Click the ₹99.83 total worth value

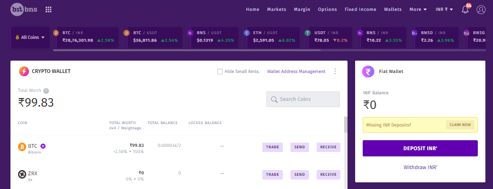(x=36, y=102)
